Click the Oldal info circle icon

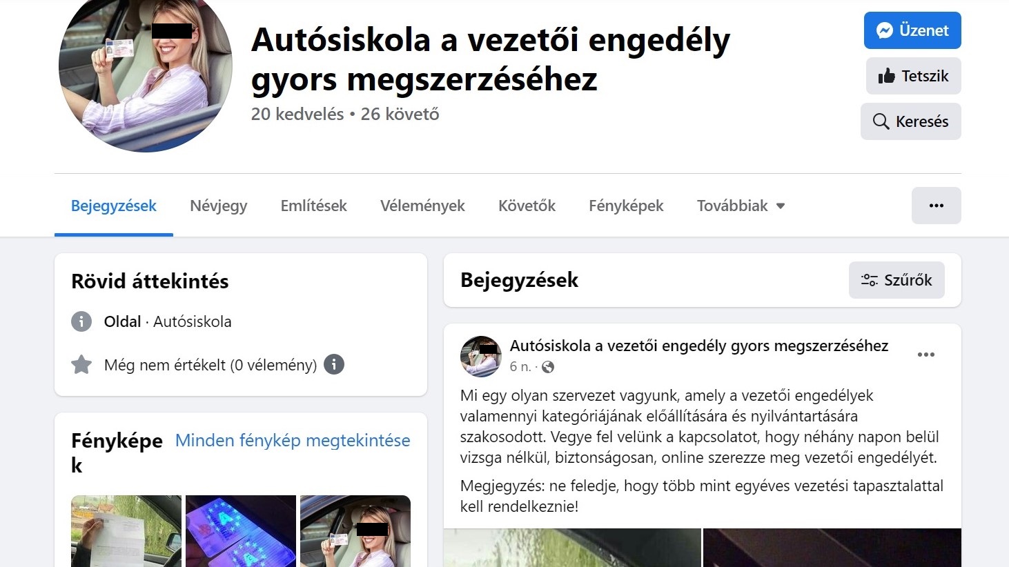pyautogui.click(x=81, y=321)
